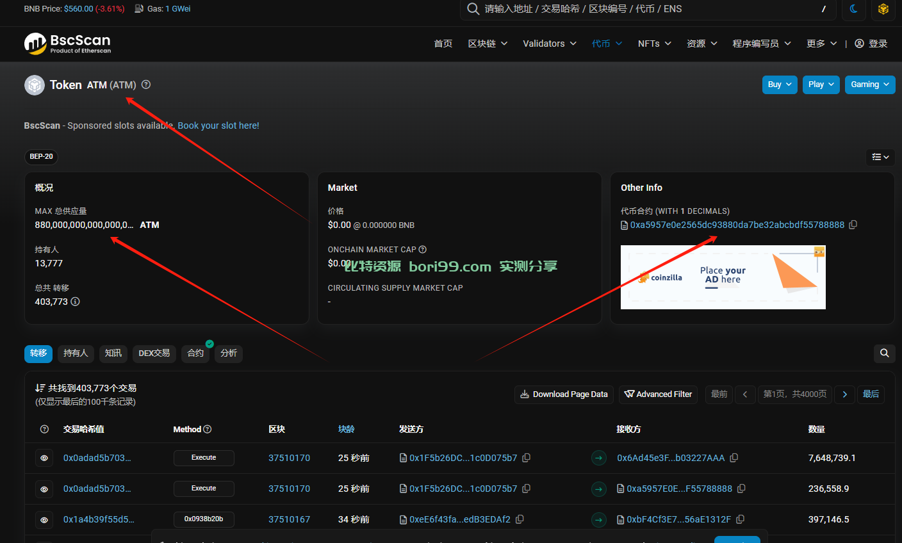Copy receiver address 0xa5957E0E...F55788888
This screenshot has height=543, width=902.
pyautogui.click(x=741, y=489)
